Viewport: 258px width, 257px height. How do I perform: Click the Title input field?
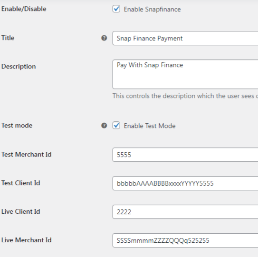[x=185, y=38]
